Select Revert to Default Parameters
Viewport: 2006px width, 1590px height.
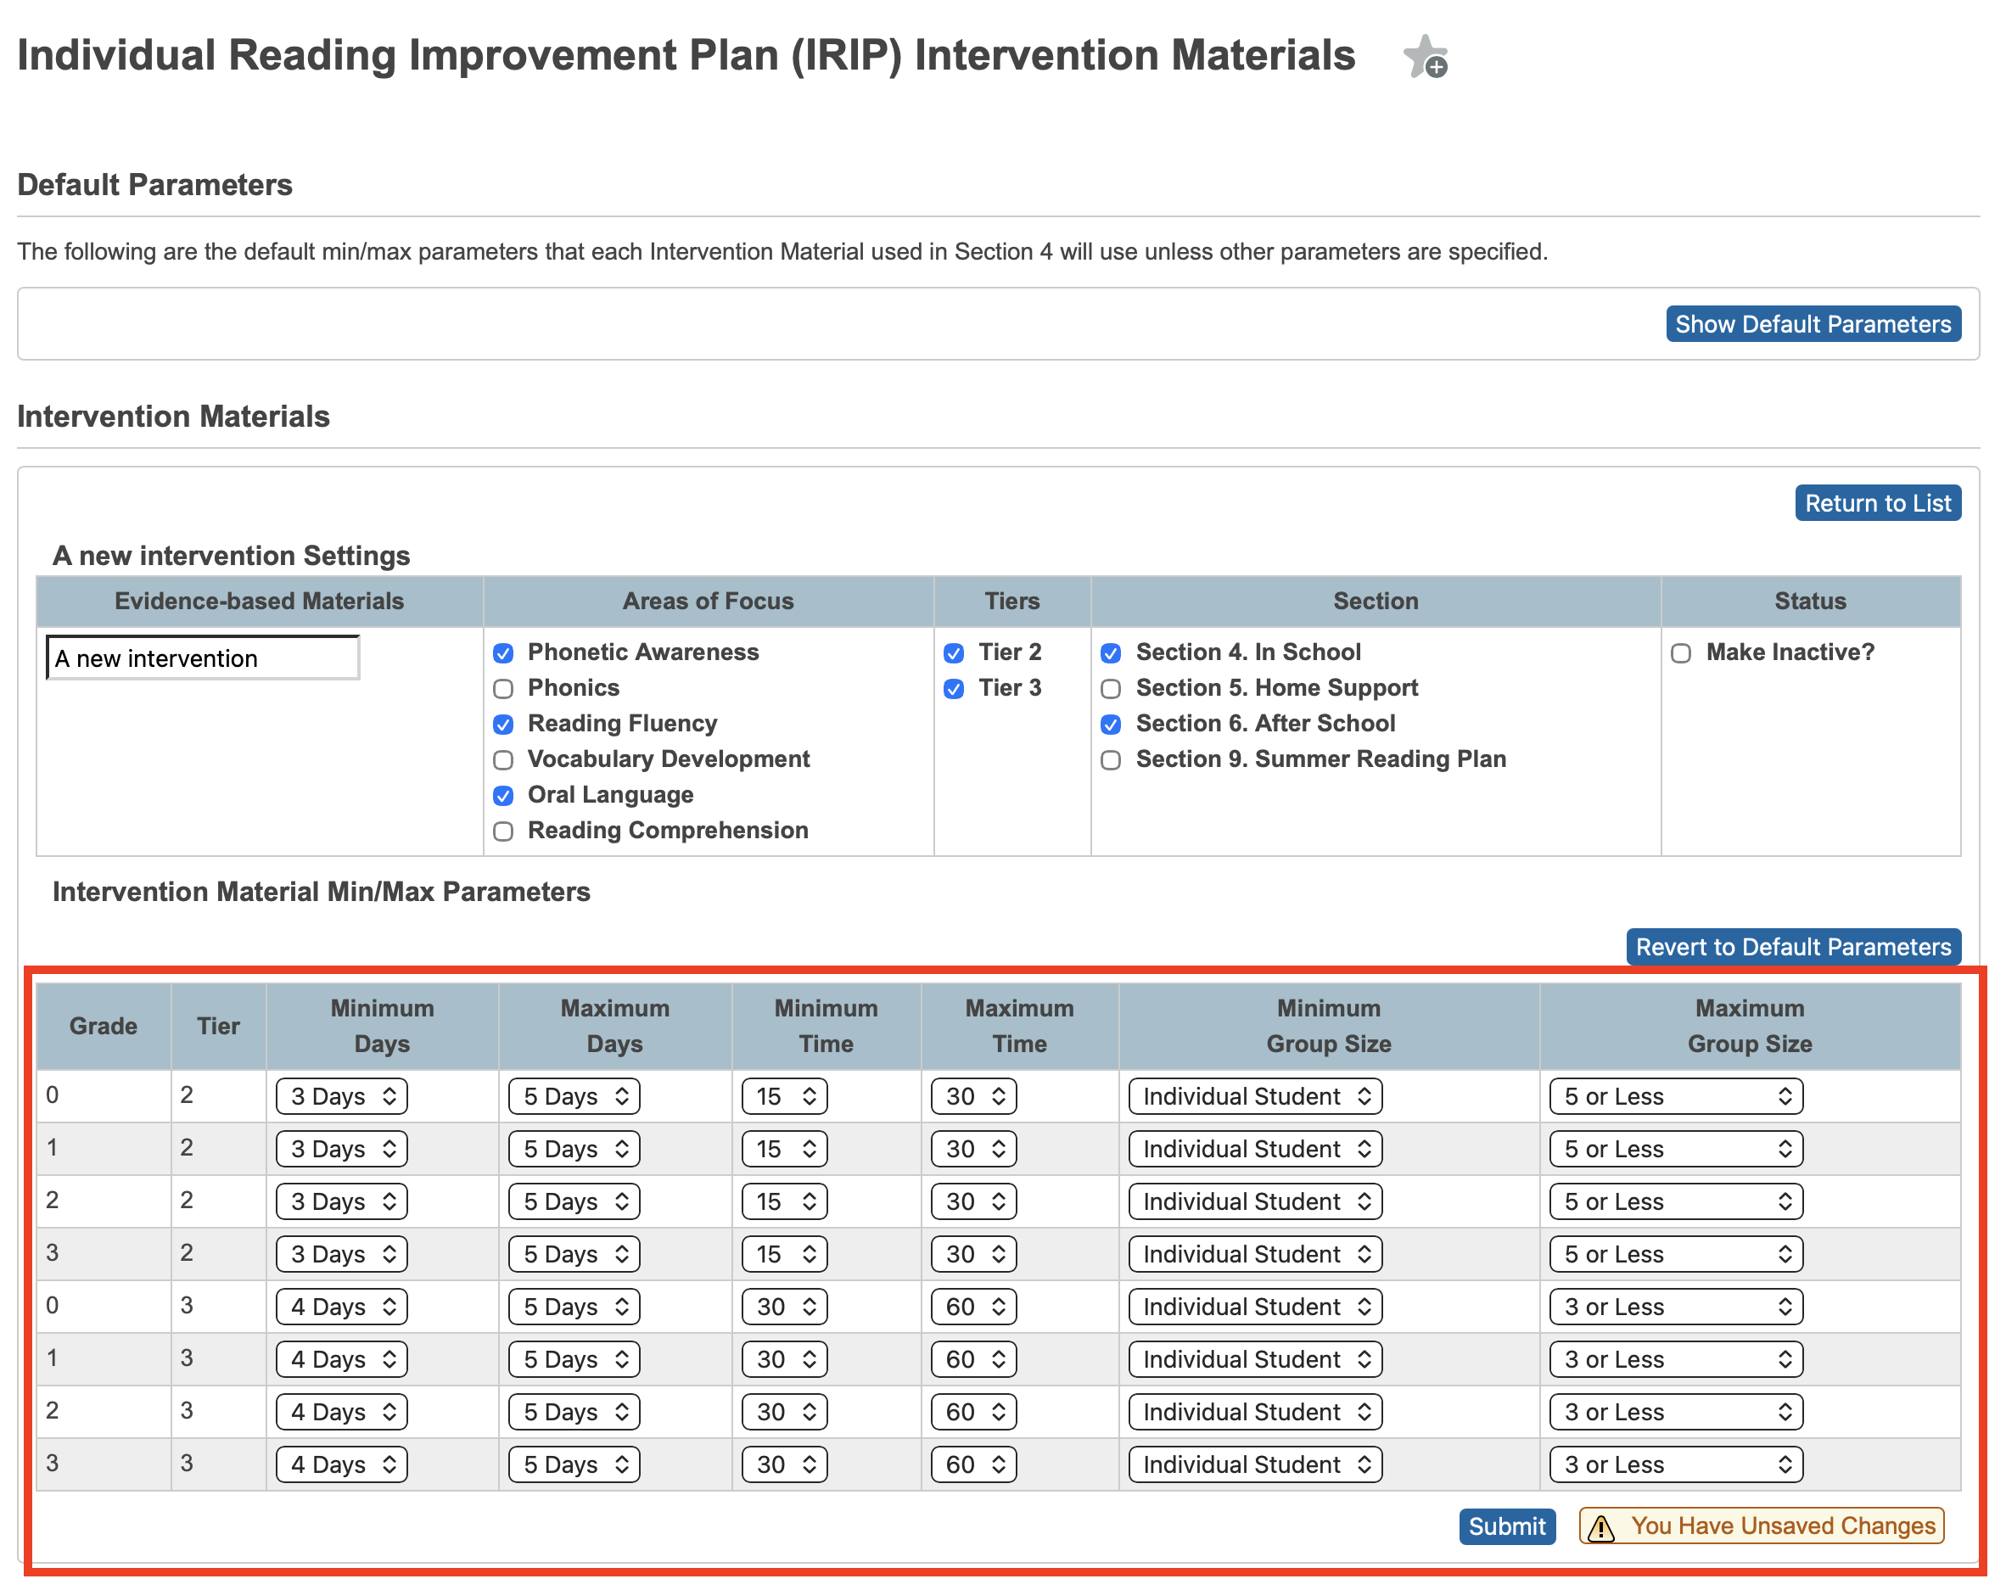1794,946
